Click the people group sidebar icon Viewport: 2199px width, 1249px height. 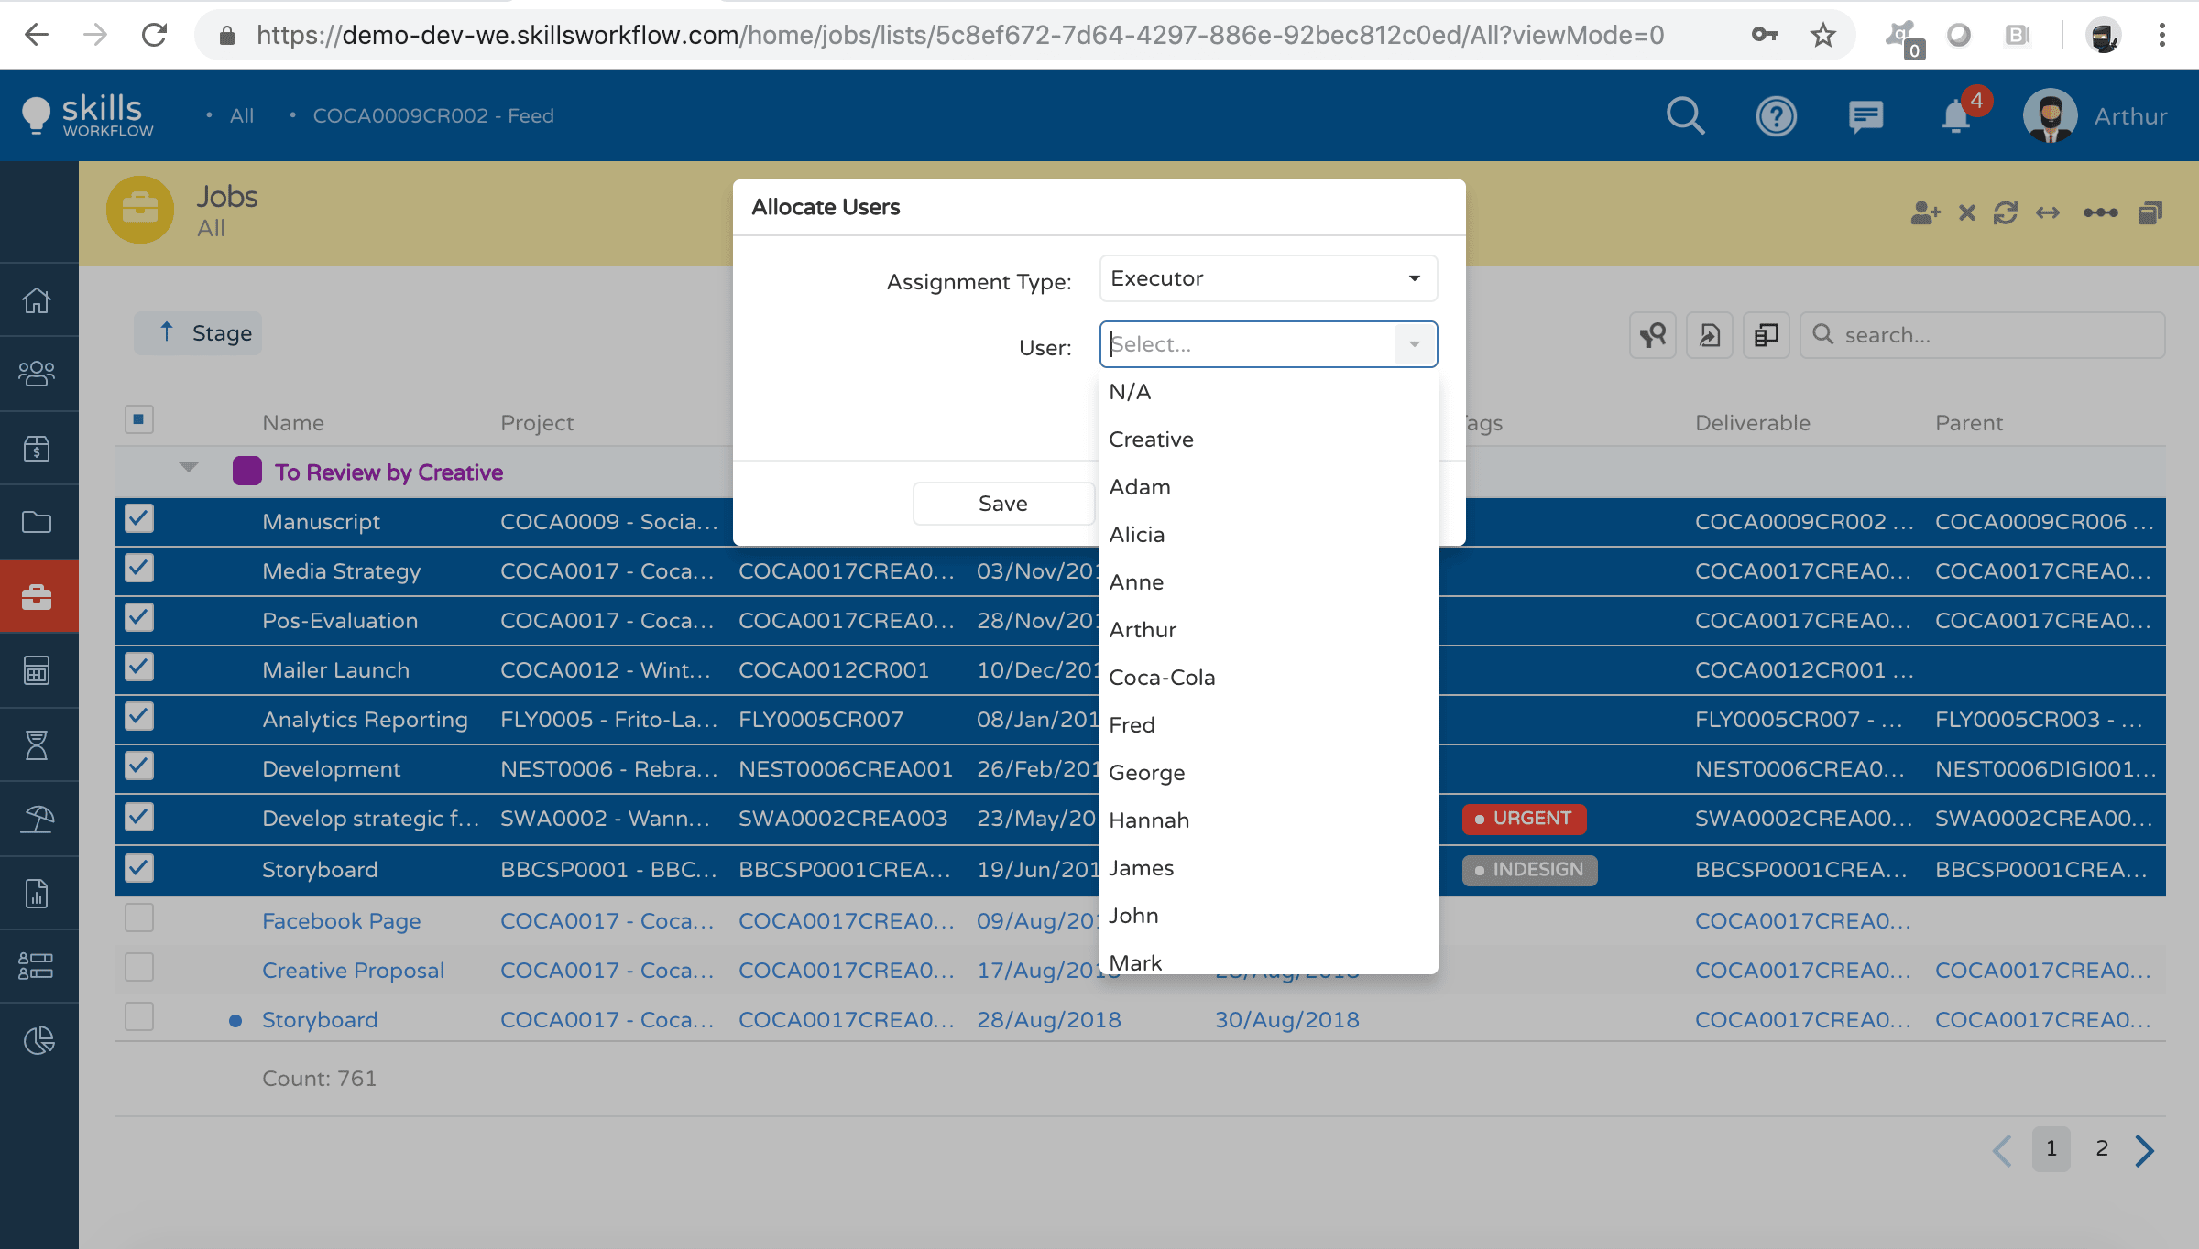[37, 374]
